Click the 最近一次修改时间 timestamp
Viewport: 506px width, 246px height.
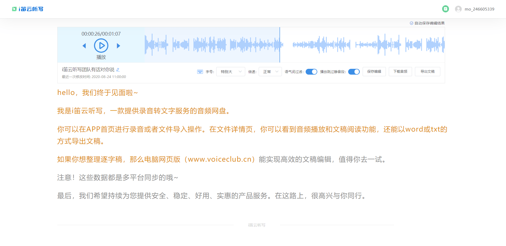coord(94,77)
